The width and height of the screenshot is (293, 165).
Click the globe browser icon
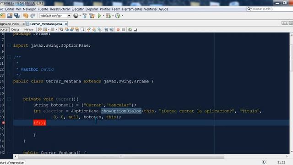76,16
